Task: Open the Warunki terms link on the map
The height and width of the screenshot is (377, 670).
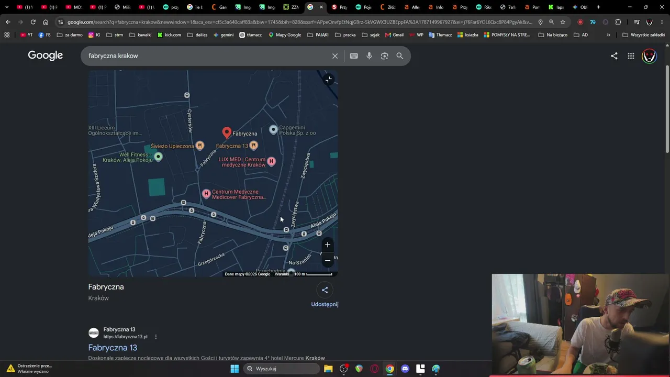Action: point(282,274)
